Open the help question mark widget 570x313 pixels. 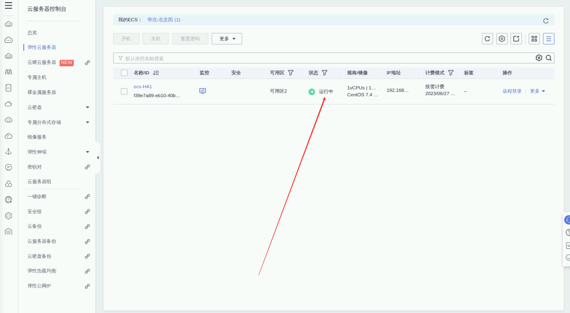(x=568, y=233)
